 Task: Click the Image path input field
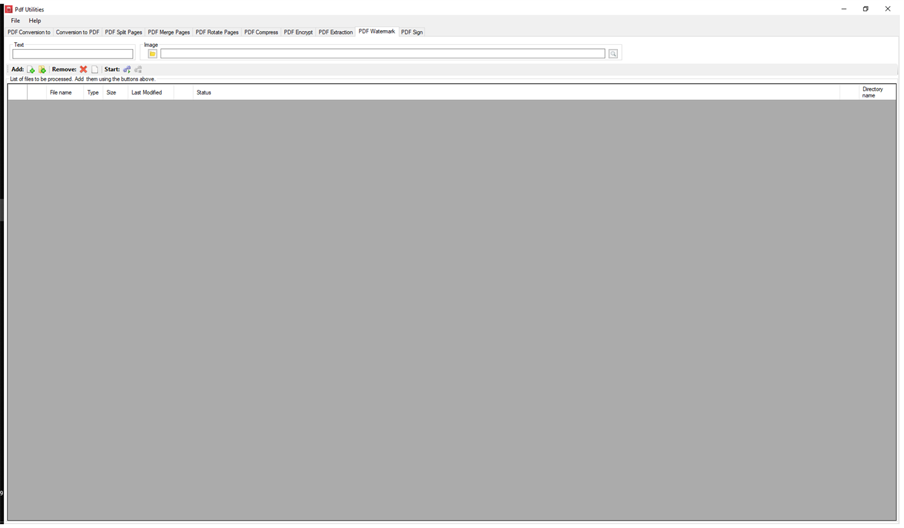(383, 53)
